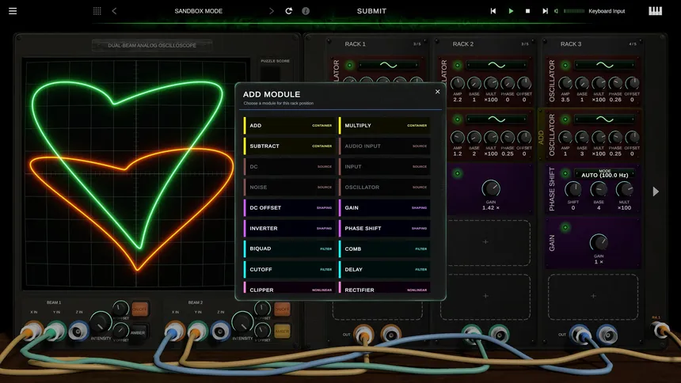The image size is (681, 383).
Task: Skip to end of playback
Action: coord(545,11)
